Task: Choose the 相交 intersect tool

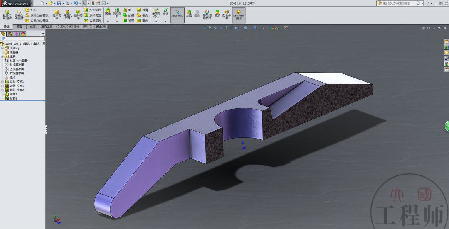Action: [x=142, y=15]
